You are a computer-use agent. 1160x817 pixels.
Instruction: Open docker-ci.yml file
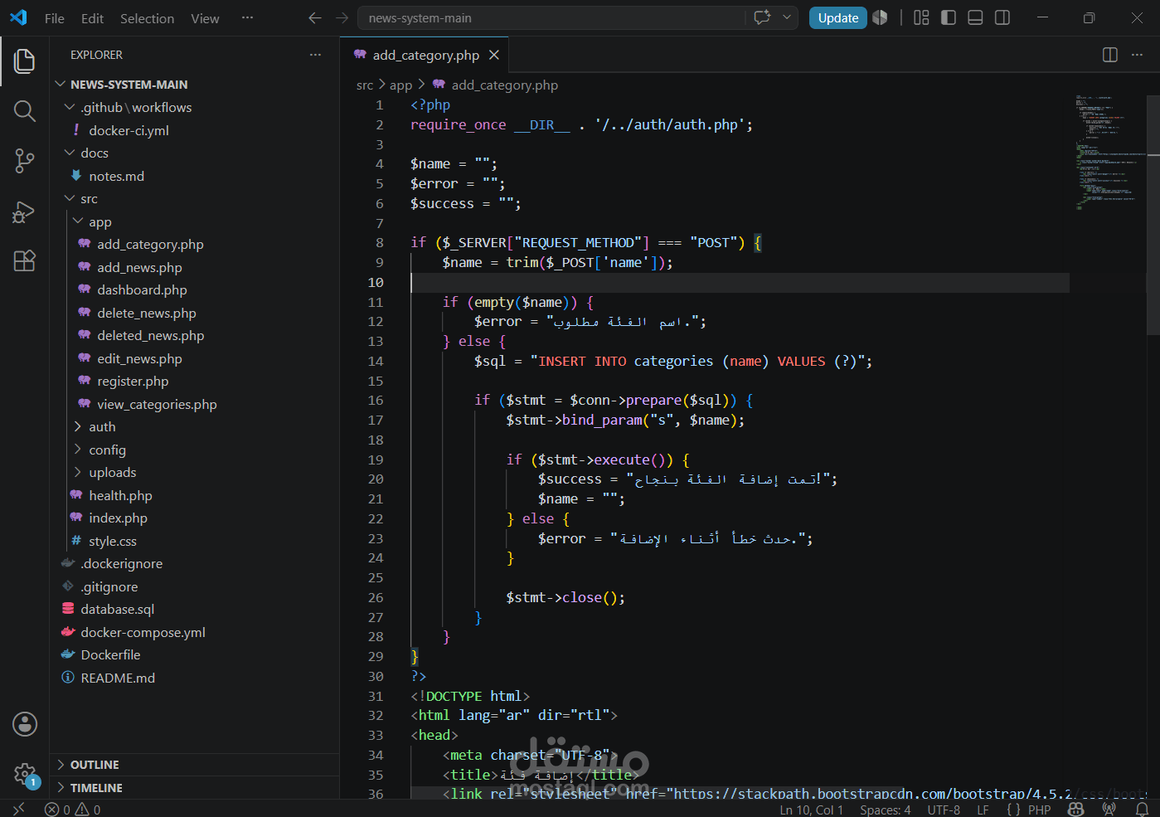click(129, 130)
